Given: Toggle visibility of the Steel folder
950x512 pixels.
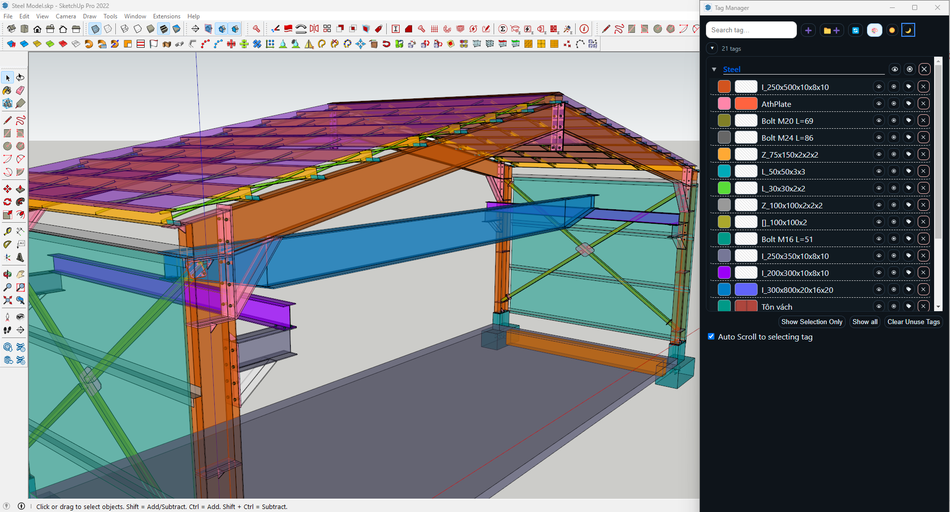Looking at the screenshot, I should tap(894, 70).
